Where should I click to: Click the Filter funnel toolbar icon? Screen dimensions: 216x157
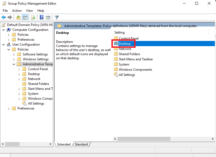[x=57, y=17]
